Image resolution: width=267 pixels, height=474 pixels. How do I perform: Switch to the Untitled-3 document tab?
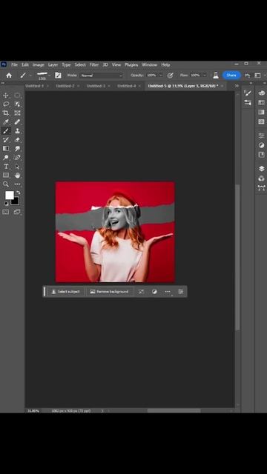(96, 86)
